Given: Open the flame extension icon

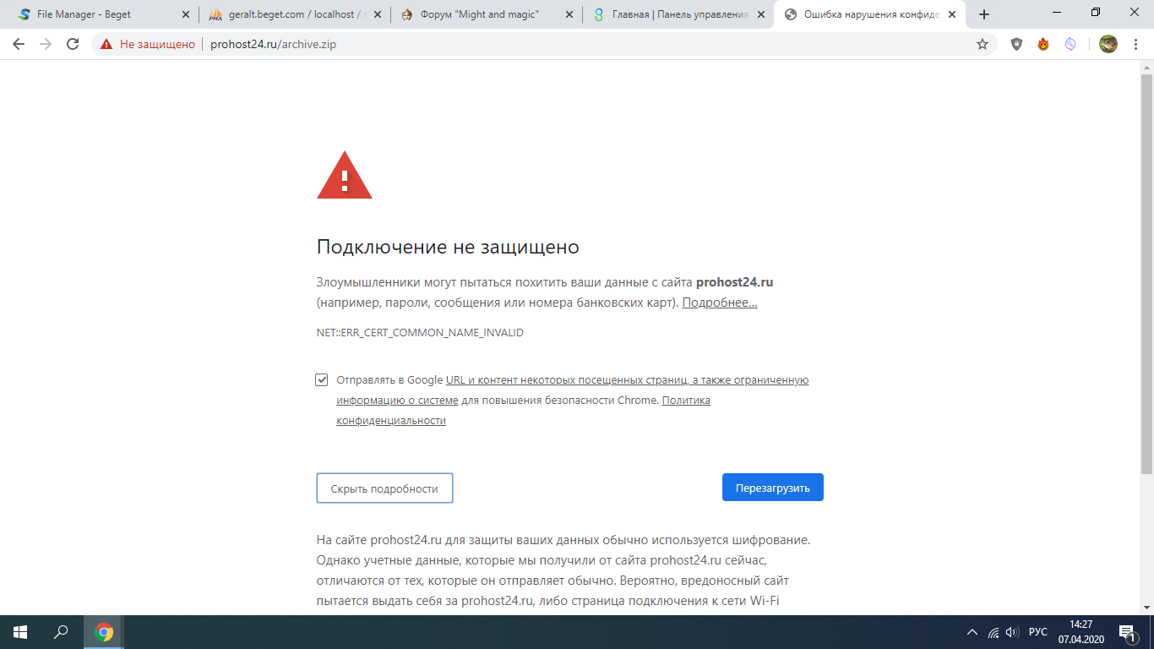Looking at the screenshot, I should [x=1043, y=44].
